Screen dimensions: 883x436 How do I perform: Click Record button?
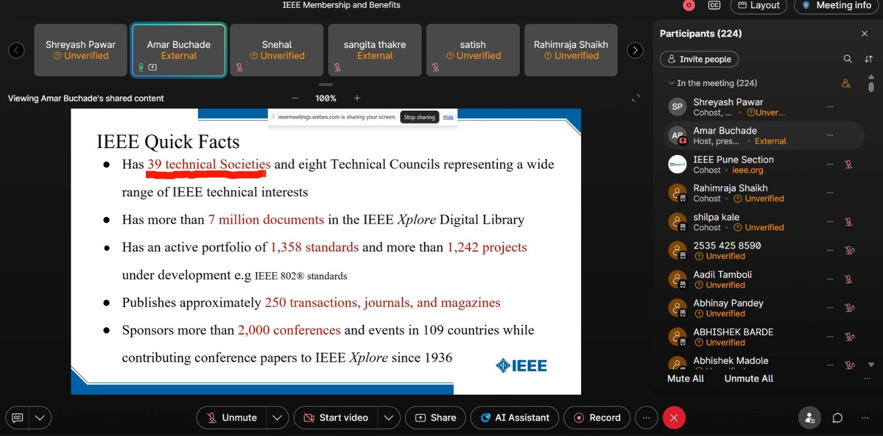point(598,418)
